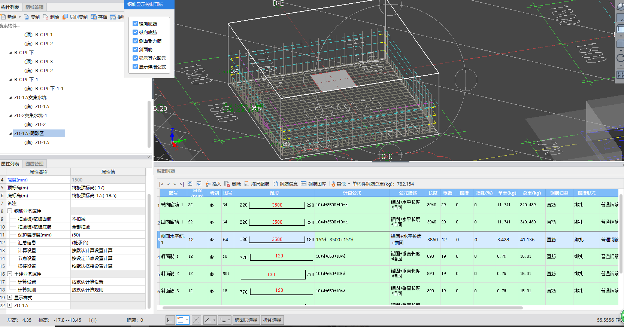The height and width of the screenshot is (327, 624).
Task: Click the 复制 (Copy) icon in component list
Action: click(26, 17)
